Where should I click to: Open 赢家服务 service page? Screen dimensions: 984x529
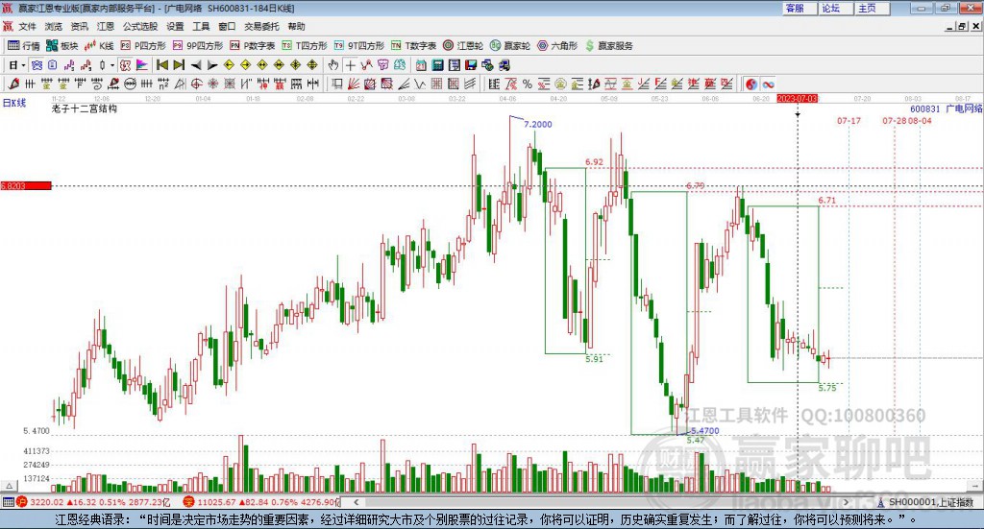[x=608, y=46]
